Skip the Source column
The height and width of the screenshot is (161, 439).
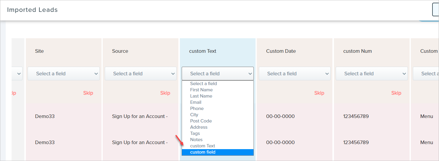[165, 93]
